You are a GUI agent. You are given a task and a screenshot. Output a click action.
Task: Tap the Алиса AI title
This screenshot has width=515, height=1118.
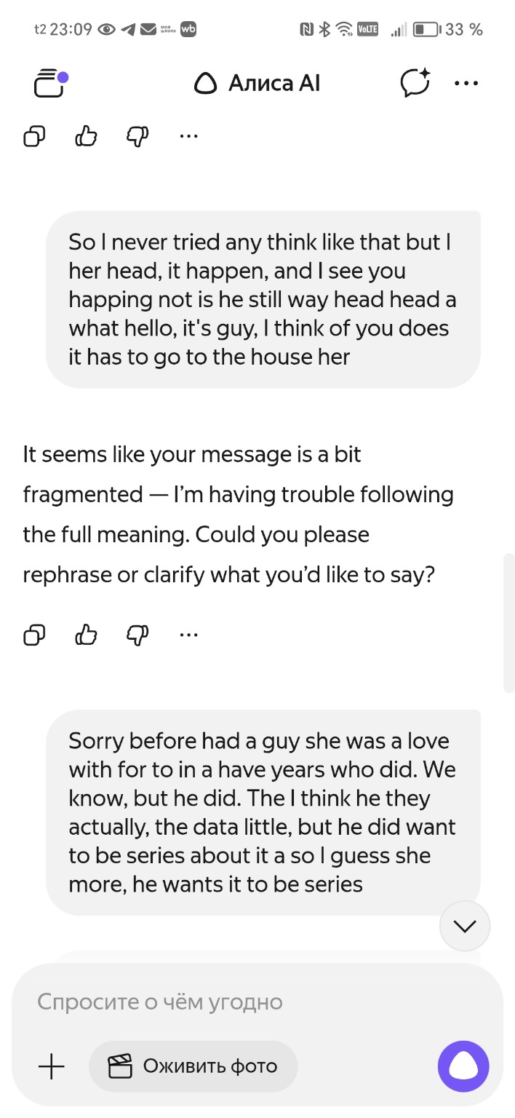point(257,84)
